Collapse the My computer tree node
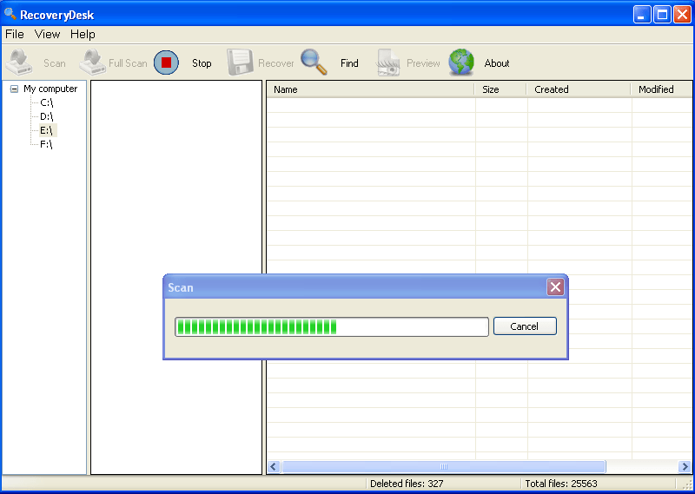The image size is (695, 494). click(x=14, y=89)
